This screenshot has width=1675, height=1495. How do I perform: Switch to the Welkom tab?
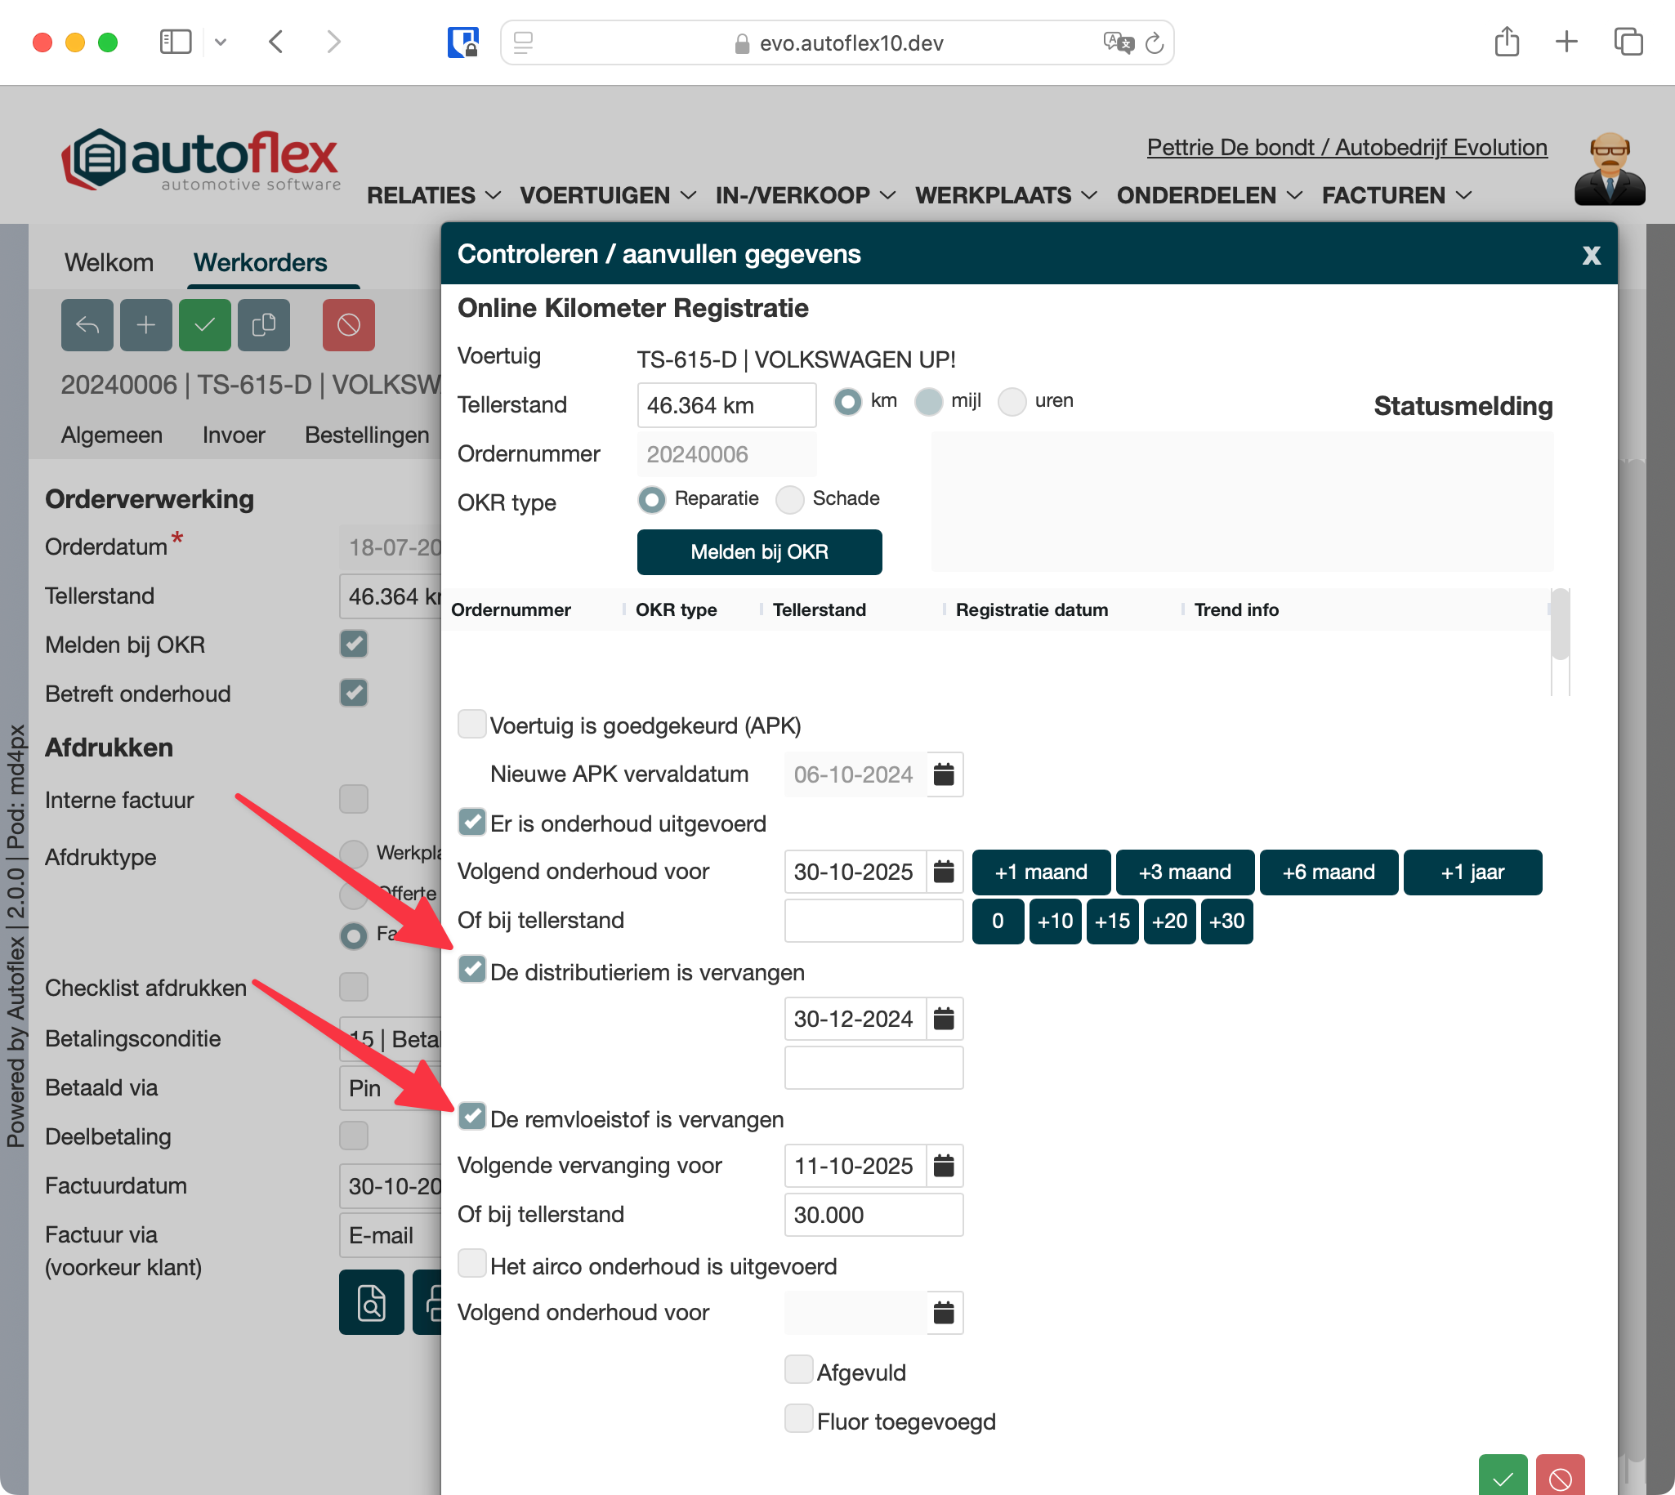tap(109, 263)
